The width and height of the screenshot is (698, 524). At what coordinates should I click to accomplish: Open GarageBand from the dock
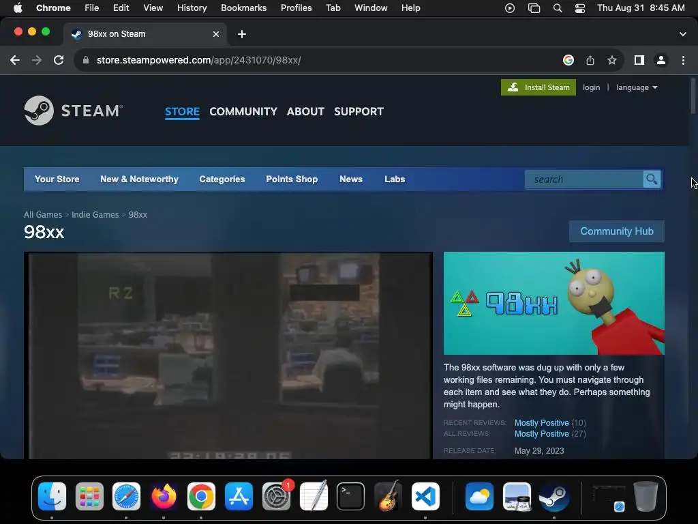388,496
